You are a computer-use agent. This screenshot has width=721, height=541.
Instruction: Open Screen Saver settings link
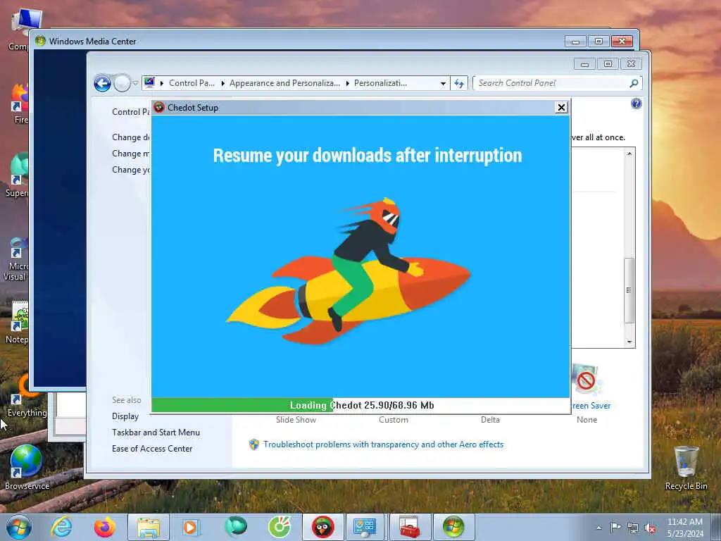click(x=591, y=406)
